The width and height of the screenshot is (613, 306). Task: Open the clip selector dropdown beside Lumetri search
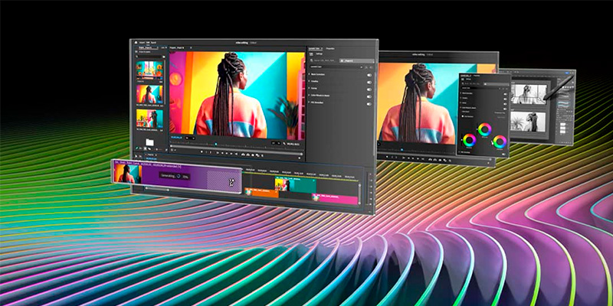tap(356, 61)
